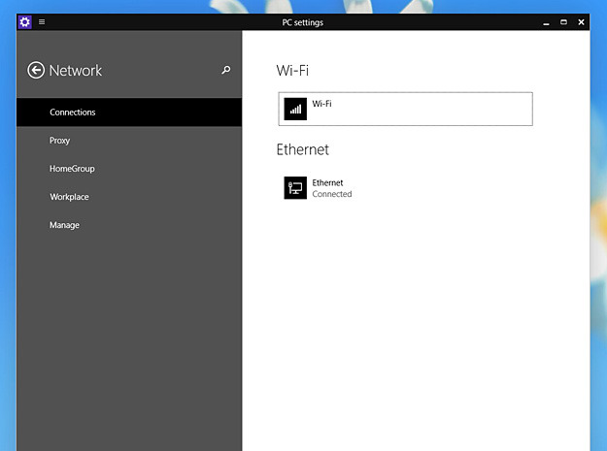
Task: Open the search magnifier in the sidebar
Action: coord(226,70)
